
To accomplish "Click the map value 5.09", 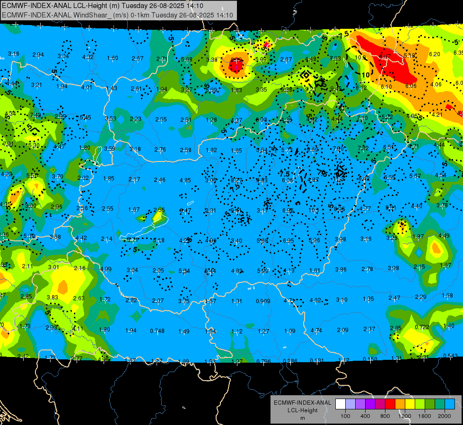I will tap(261, 59).
